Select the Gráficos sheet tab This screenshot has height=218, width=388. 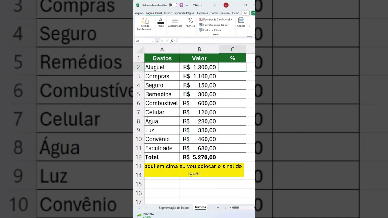(200, 207)
